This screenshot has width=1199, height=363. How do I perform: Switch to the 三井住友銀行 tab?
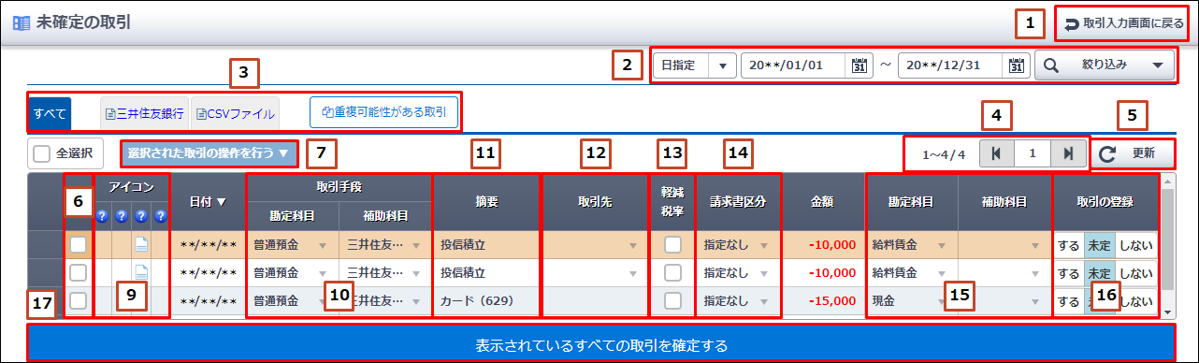click(x=144, y=114)
